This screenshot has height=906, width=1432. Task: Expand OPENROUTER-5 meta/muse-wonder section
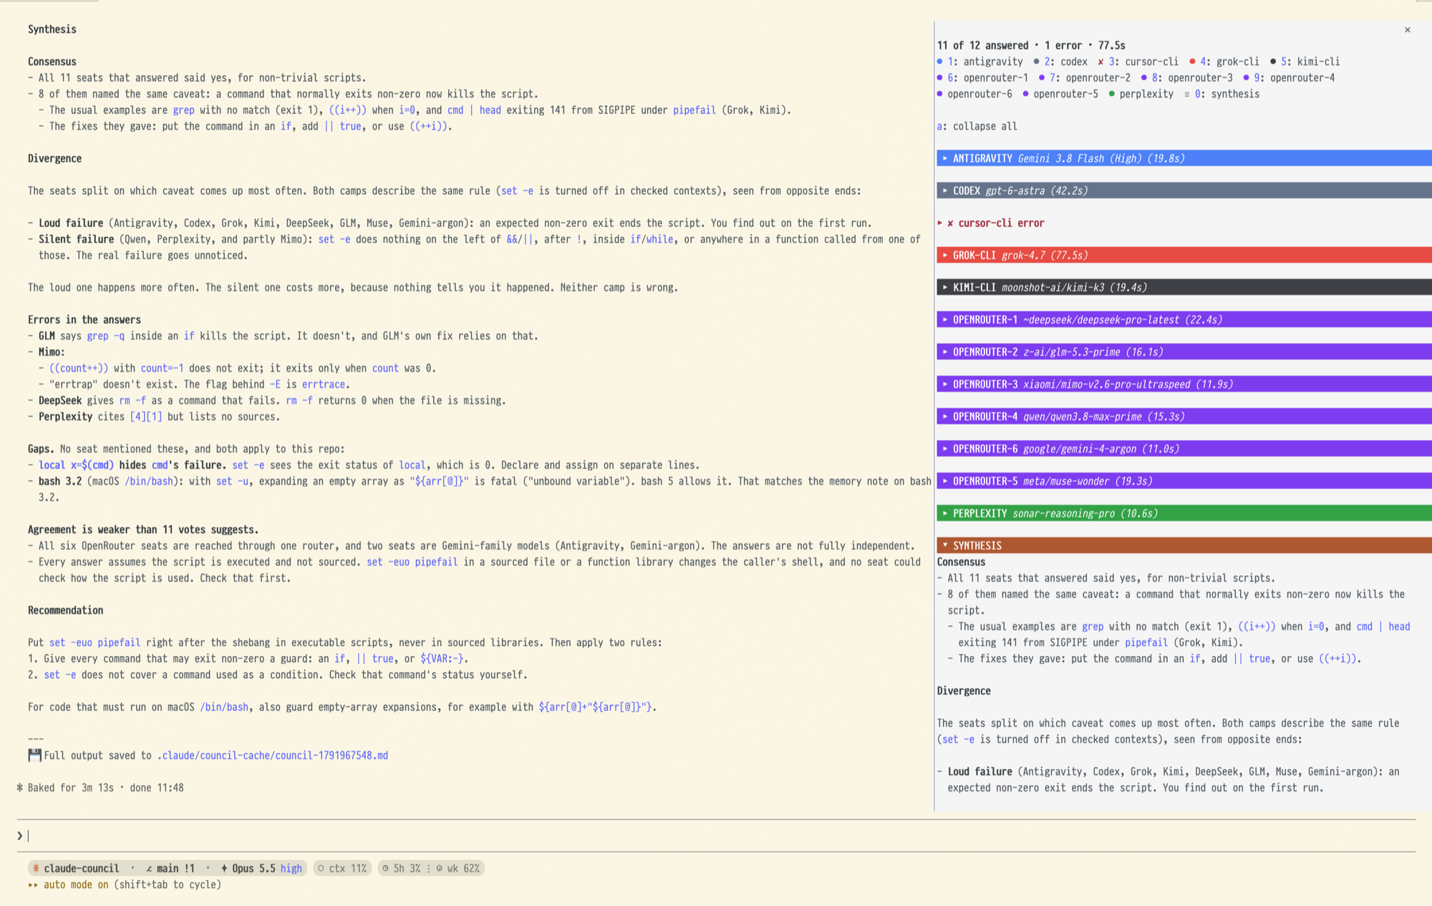(x=1184, y=481)
